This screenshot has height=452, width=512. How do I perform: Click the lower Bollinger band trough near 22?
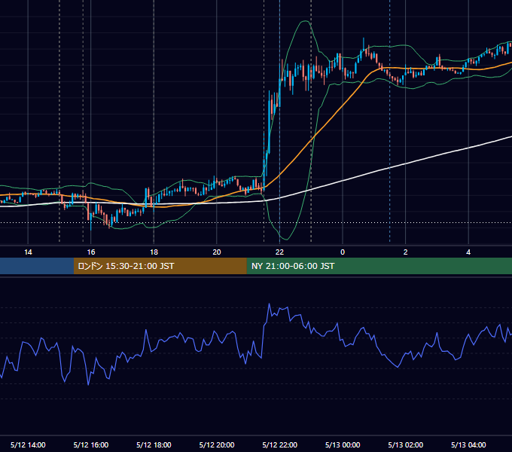point(285,239)
